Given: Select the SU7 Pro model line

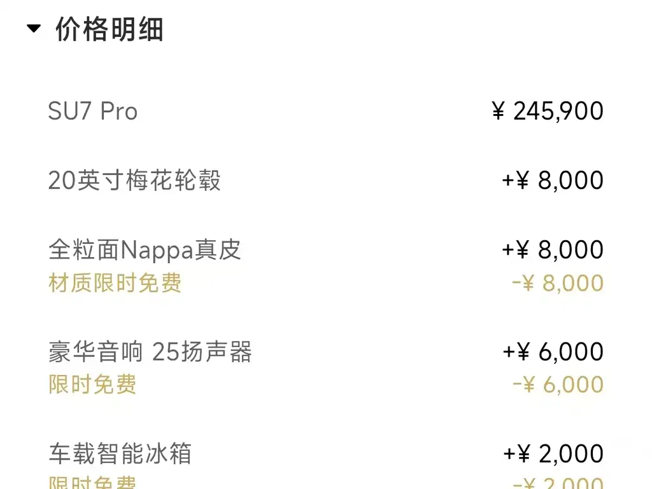Looking at the screenshot, I should [93, 111].
